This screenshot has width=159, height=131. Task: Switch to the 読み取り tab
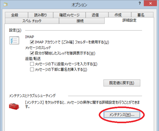[41, 15]
